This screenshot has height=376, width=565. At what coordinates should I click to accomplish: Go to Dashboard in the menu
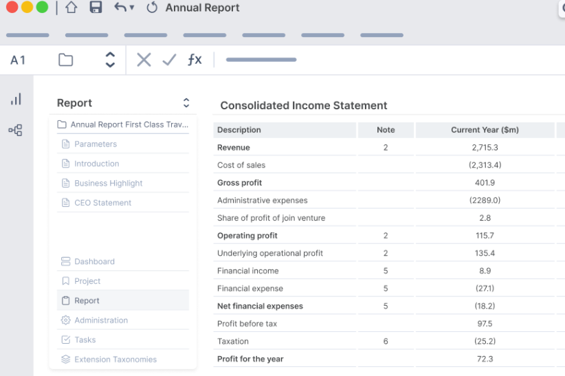click(123, 261)
